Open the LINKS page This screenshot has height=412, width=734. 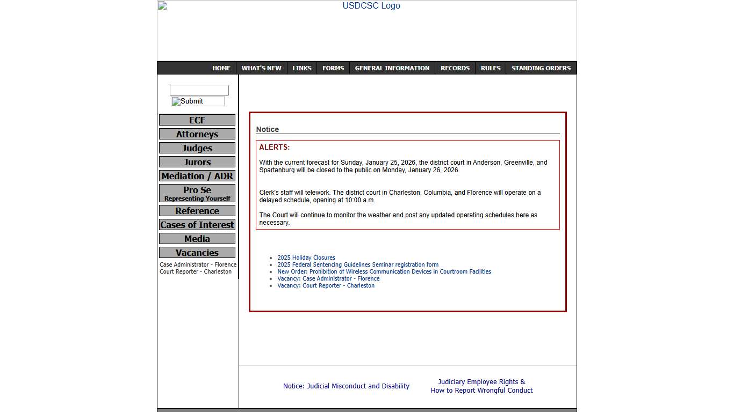pyautogui.click(x=301, y=68)
